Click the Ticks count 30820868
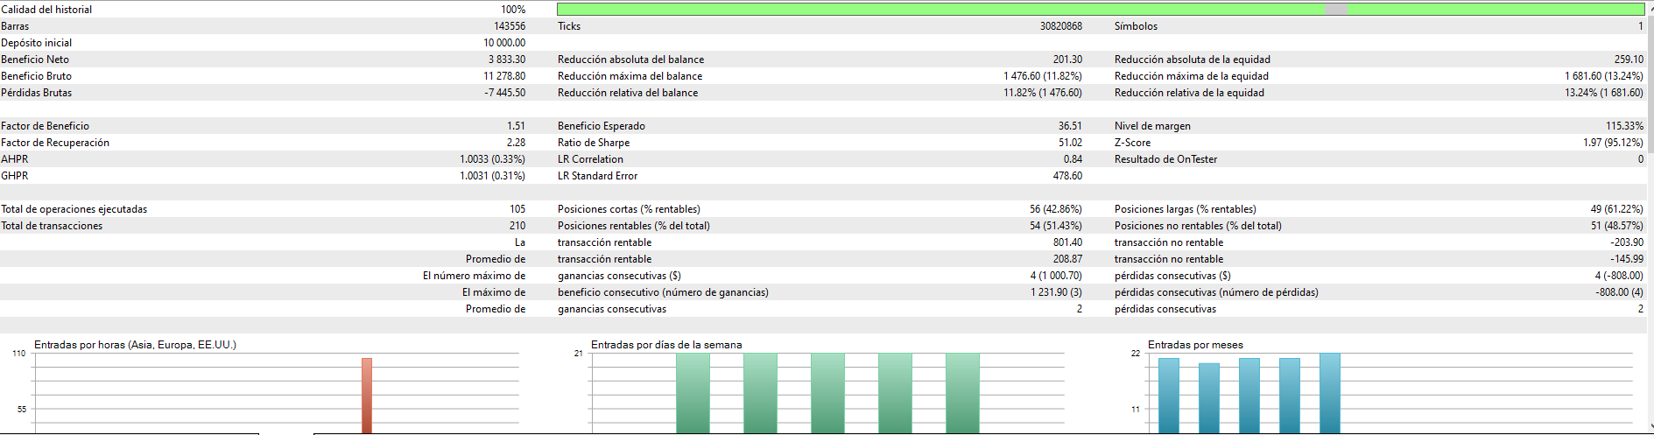 pos(1060,26)
